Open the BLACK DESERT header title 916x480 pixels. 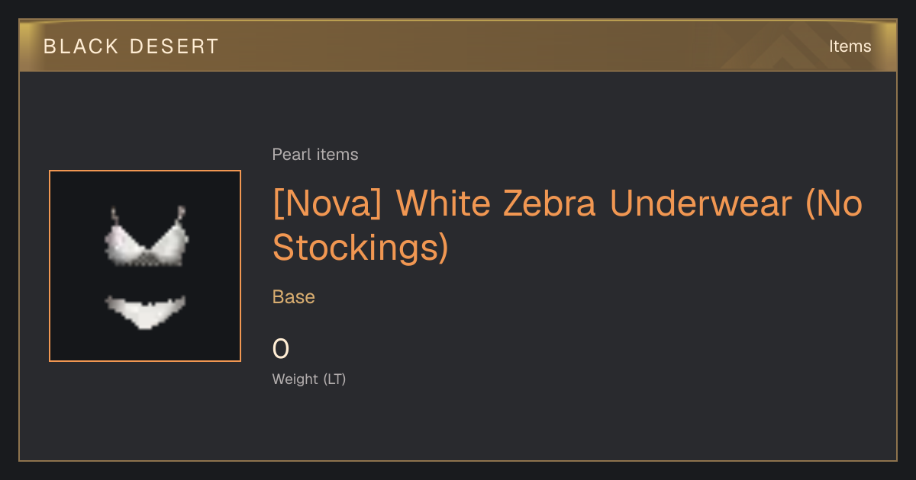[x=131, y=46]
